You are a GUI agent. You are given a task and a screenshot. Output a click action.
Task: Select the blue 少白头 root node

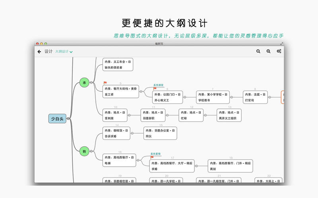pyautogui.click(x=57, y=118)
